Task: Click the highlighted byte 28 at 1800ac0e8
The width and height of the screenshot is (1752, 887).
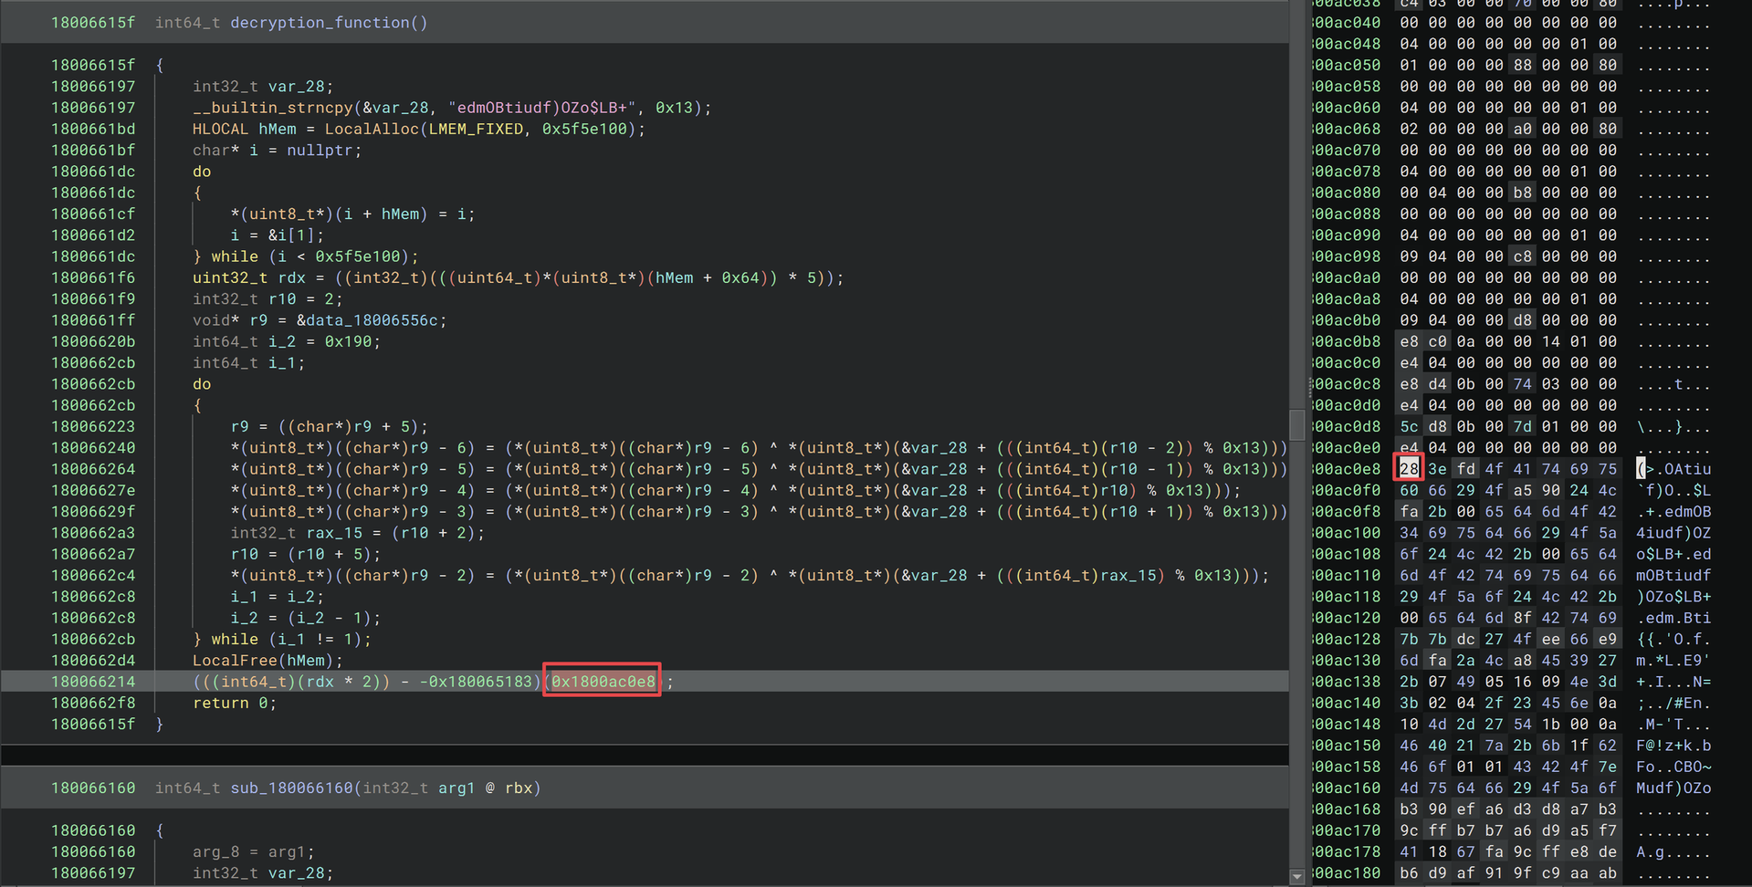Action: click(x=1408, y=467)
